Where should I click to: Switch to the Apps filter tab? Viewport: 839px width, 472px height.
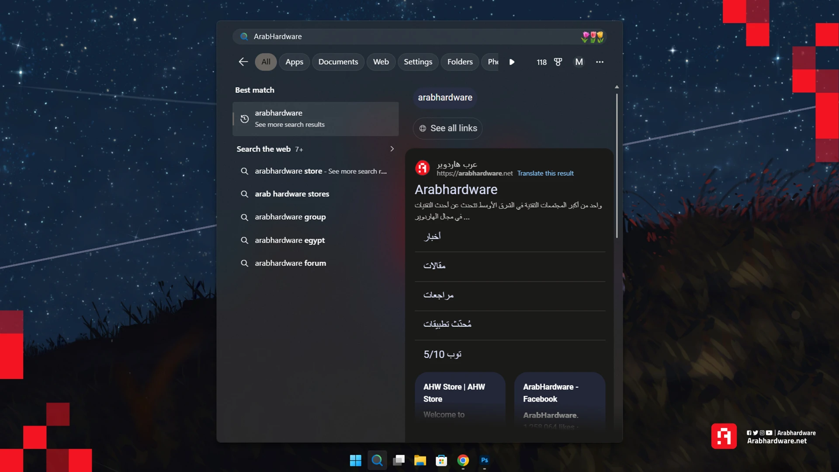294,62
